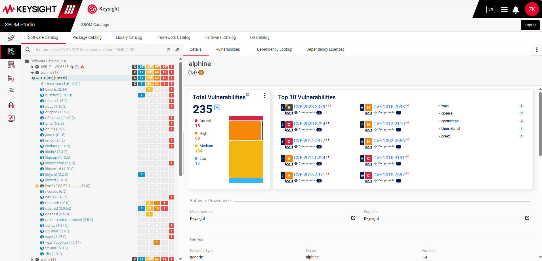Switch to the Vulnerabilities tab
The height and width of the screenshot is (261, 542).
228,49
